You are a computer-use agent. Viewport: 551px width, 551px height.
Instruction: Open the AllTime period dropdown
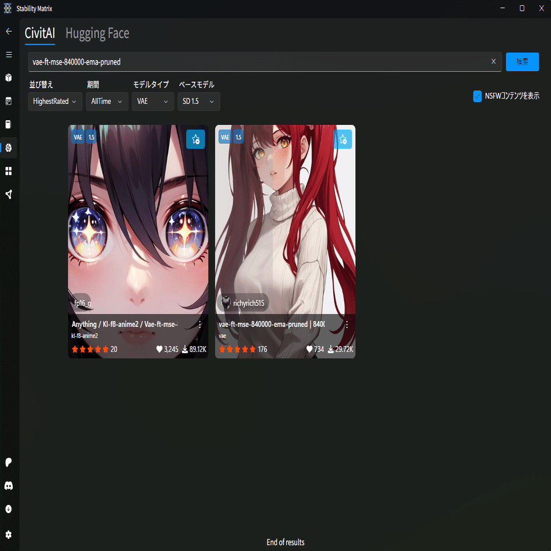[x=107, y=102]
